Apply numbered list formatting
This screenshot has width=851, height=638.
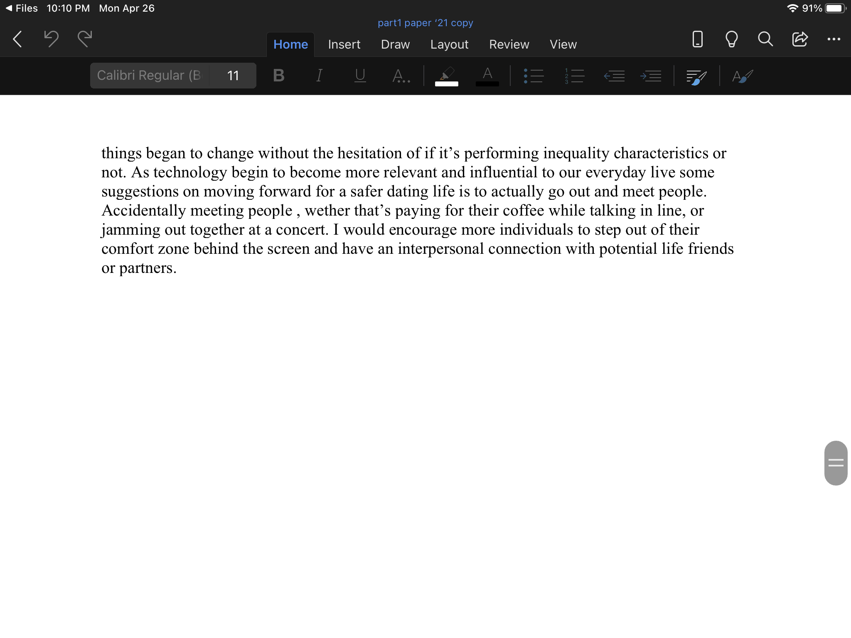pos(574,76)
